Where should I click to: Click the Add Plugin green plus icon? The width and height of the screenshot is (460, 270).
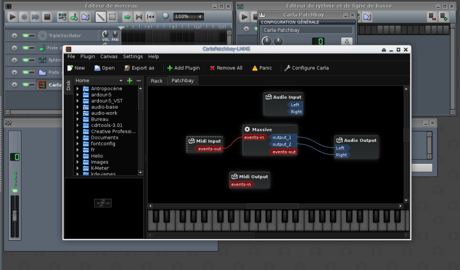(170, 68)
